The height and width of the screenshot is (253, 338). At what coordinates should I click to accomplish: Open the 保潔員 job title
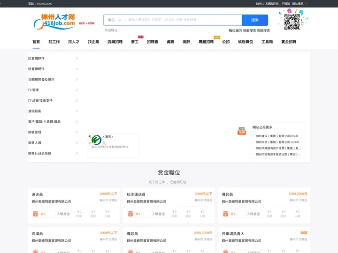click(x=37, y=234)
